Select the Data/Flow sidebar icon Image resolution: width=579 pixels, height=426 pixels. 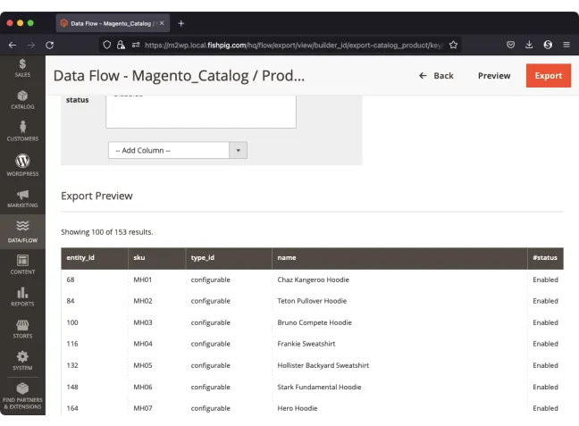(x=22, y=231)
